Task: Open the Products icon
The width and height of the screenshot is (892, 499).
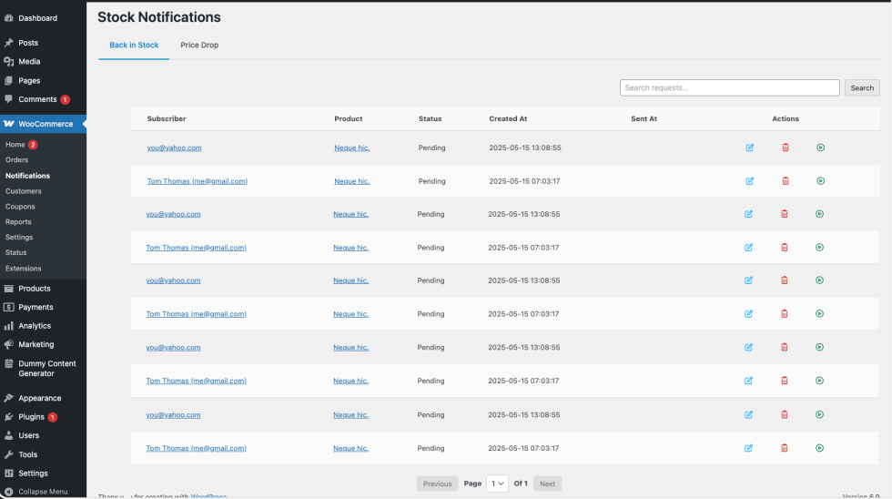Action: coord(8,289)
